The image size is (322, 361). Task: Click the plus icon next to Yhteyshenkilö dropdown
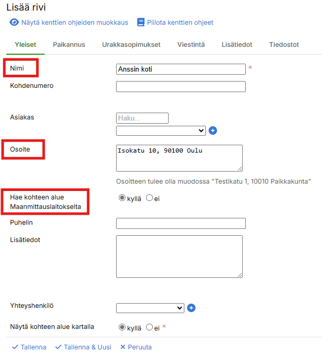click(x=191, y=308)
